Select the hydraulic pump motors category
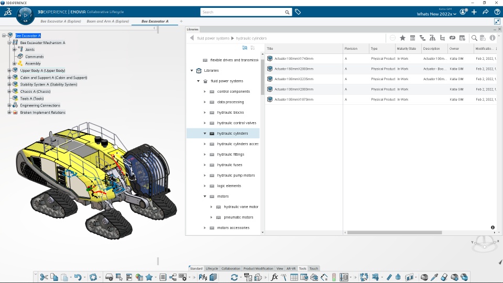The image size is (503, 283). click(236, 175)
